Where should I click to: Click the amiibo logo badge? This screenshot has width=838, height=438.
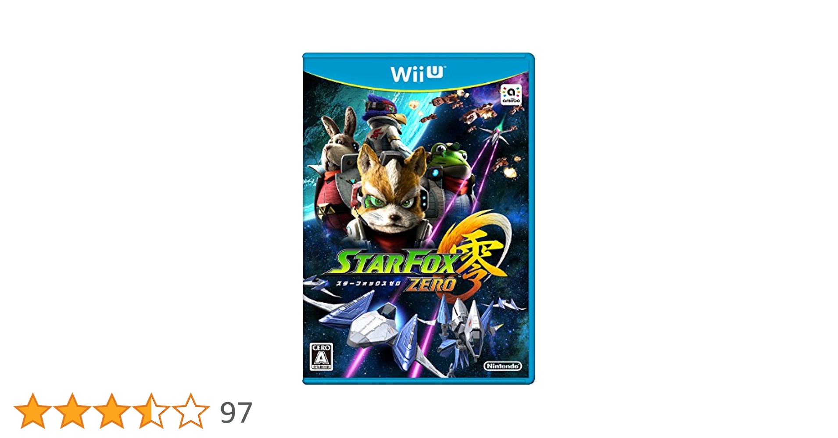(511, 95)
